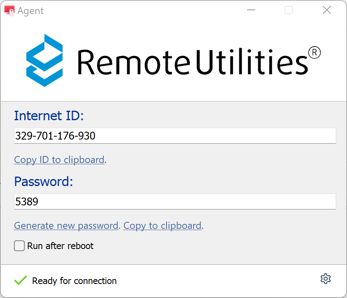Click the red Agent taskbar-style app icon

[9, 10]
